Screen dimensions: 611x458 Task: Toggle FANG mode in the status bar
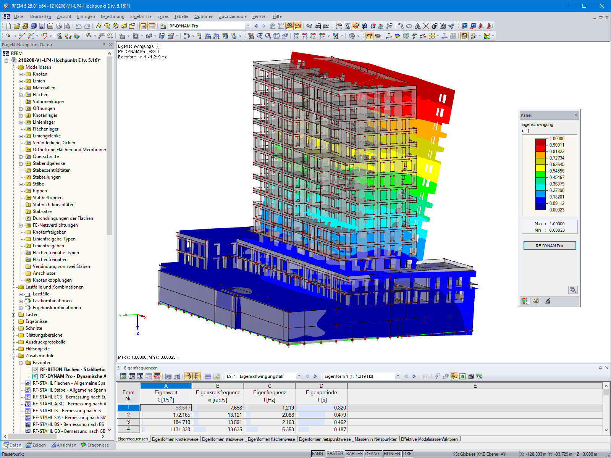tap(318, 454)
